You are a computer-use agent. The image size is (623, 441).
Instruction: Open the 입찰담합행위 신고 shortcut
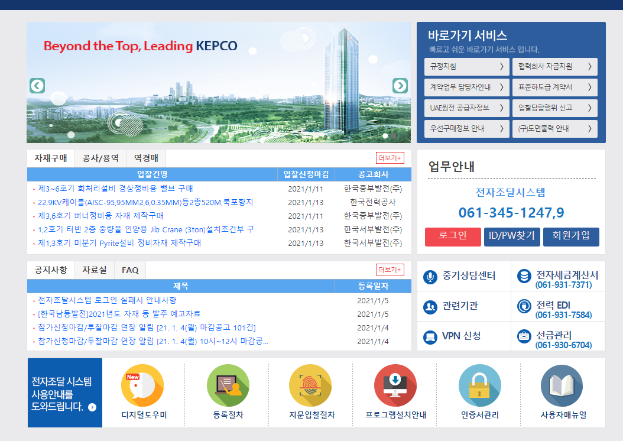(x=555, y=108)
